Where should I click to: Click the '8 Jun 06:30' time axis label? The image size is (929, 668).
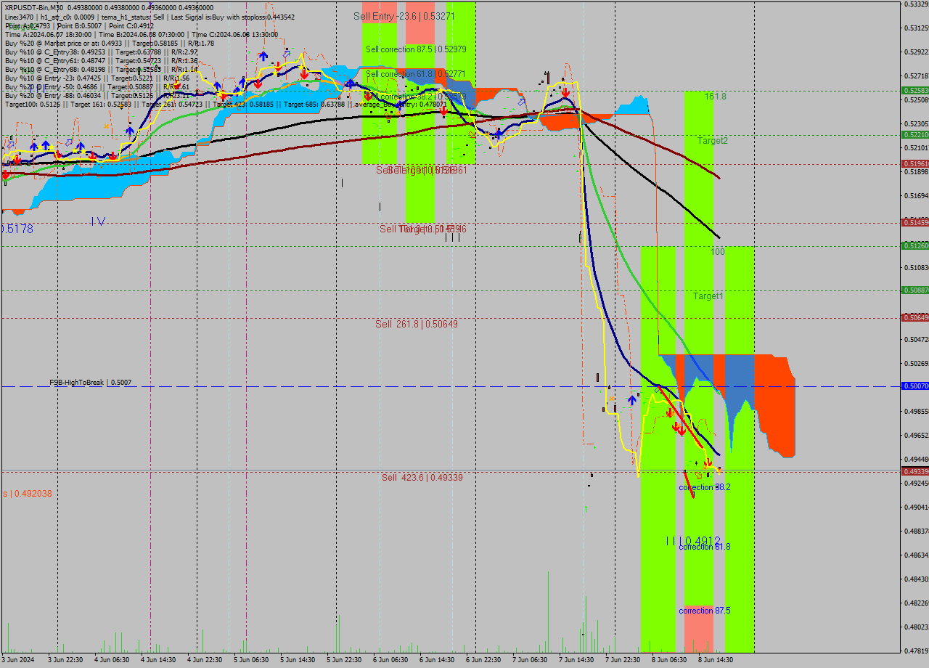(668, 660)
